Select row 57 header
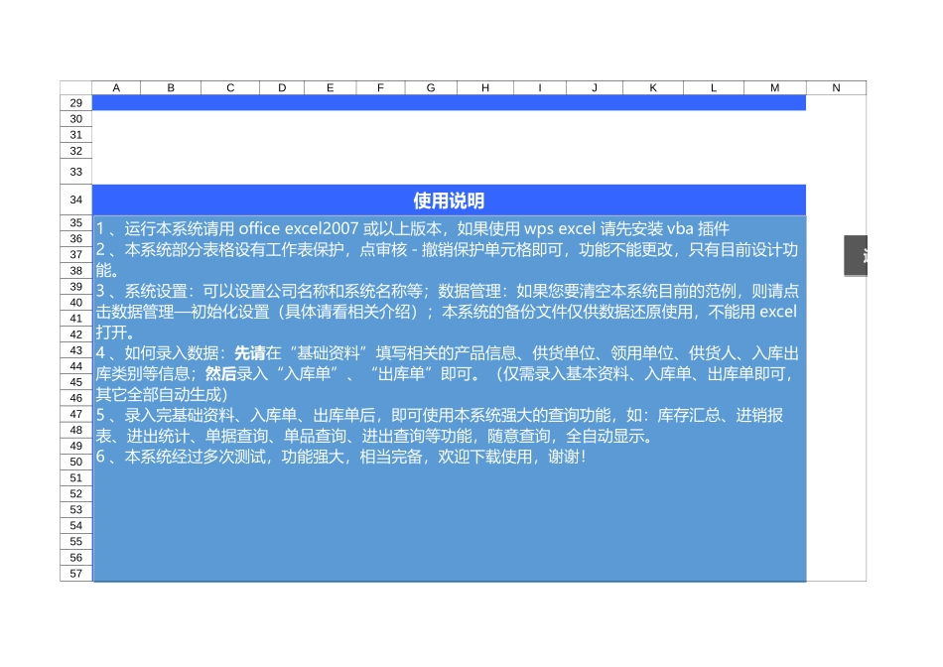 pos(75,574)
